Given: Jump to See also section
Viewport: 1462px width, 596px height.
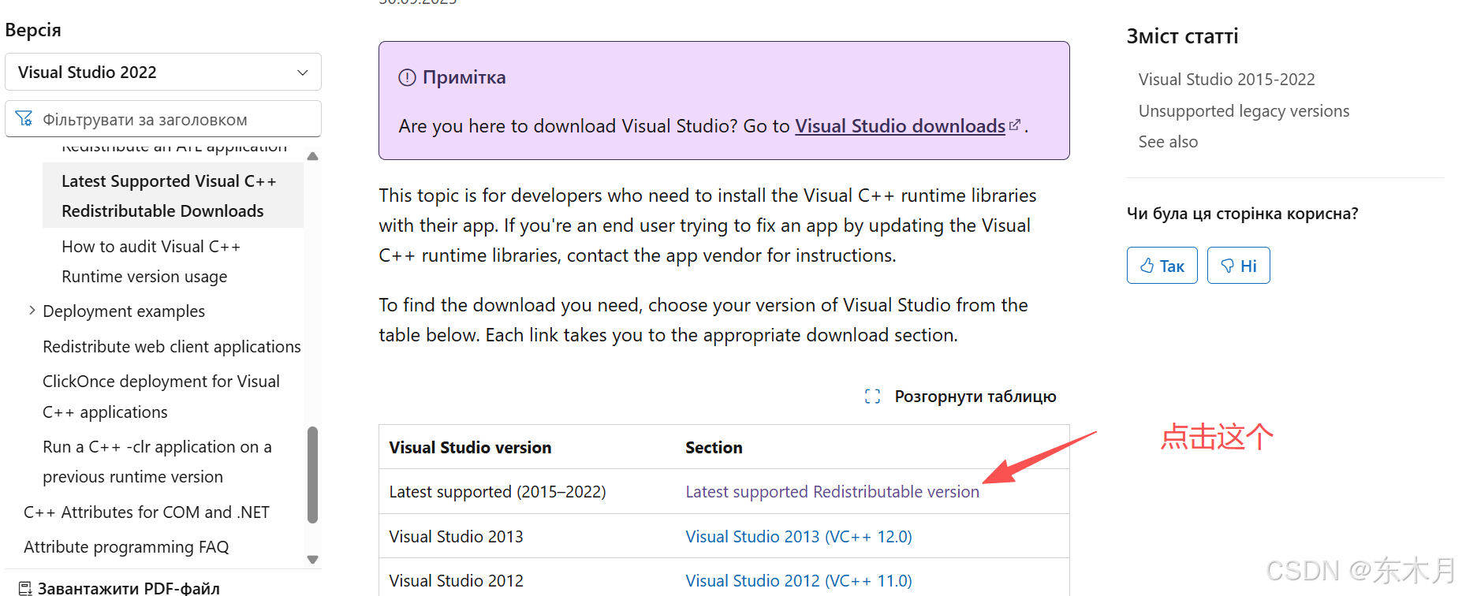Looking at the screenshot, I should (x=1168, y=141).
